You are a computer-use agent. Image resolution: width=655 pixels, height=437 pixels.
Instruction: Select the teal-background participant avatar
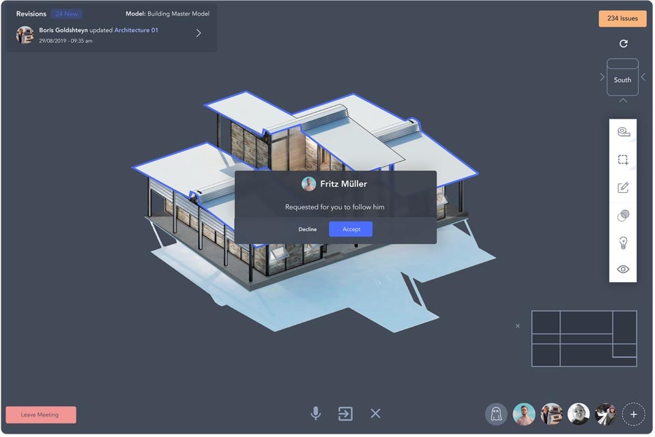pos(524,415)
